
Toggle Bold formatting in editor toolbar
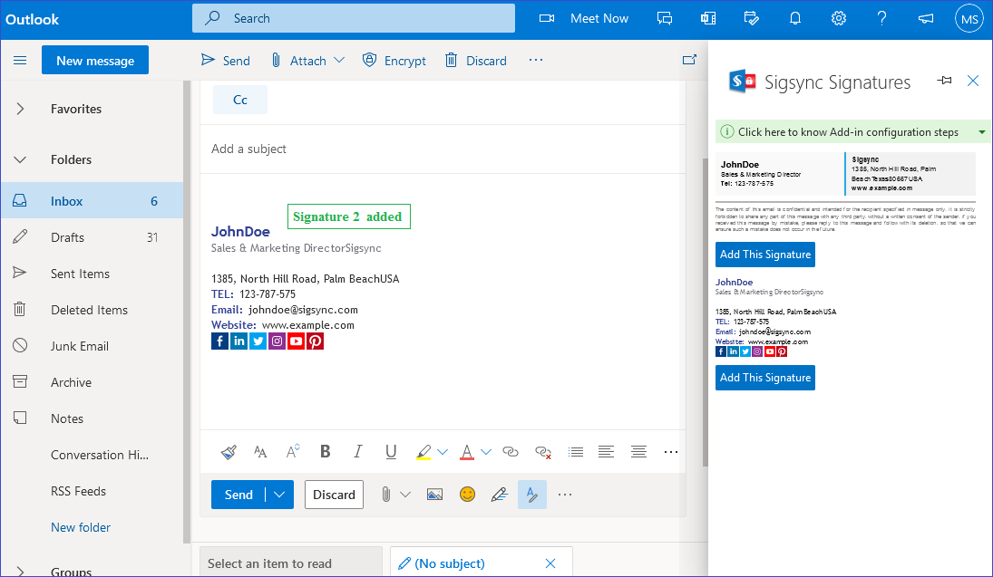point(325,451)
